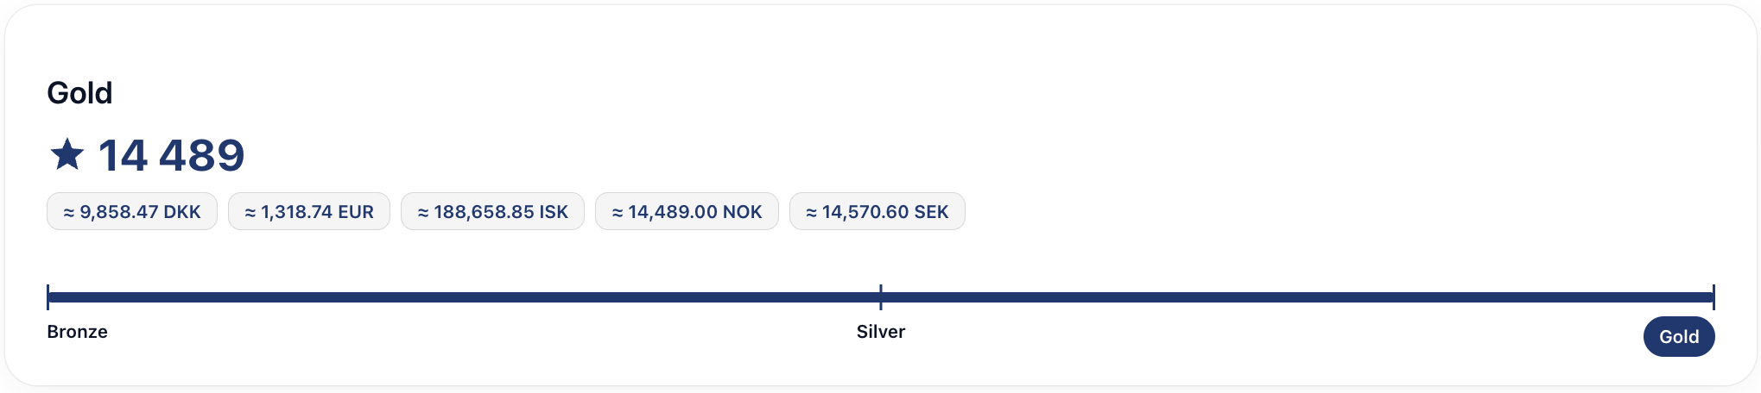Screen dimensions: 1761x393
Task: Click the Gold heading title
Action: pos(79,93)
